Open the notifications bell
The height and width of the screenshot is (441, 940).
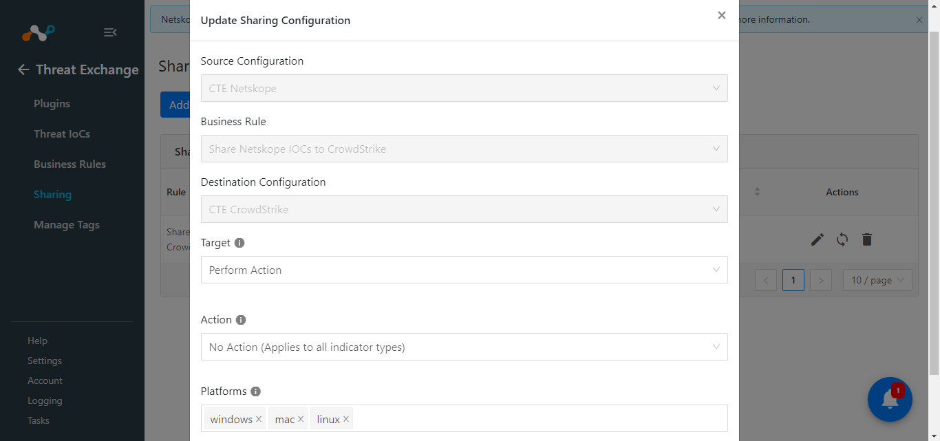(x=890, y=400)
